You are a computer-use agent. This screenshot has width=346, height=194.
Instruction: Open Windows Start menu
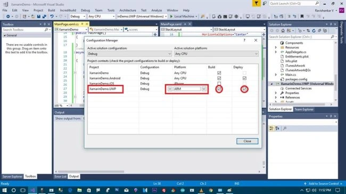point(4,190)
